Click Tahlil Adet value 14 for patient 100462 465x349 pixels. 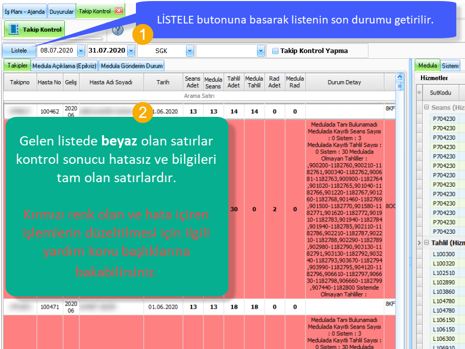[234, 112]
